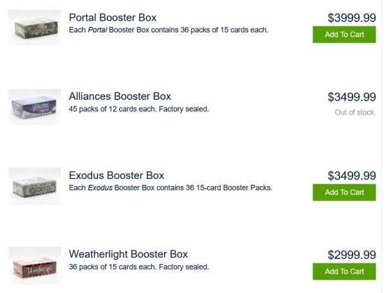Add the Exodus Booster Box to cart
The height and width of the screenshot is (293, 386).
pyautogui.click(x=344, y=193)
